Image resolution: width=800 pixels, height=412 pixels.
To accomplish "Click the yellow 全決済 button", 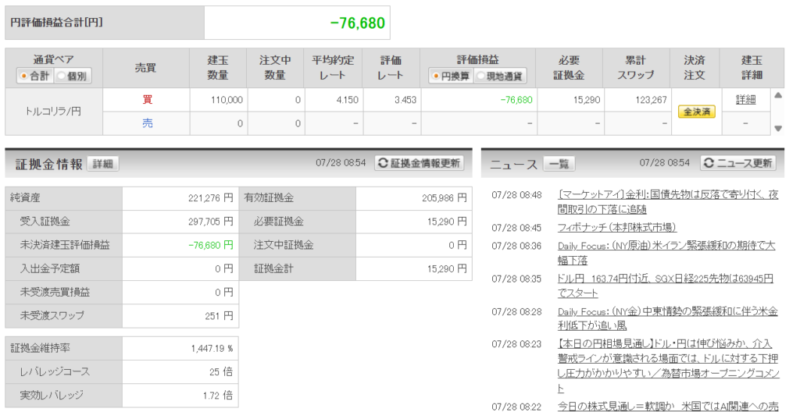I will (696, 112).
